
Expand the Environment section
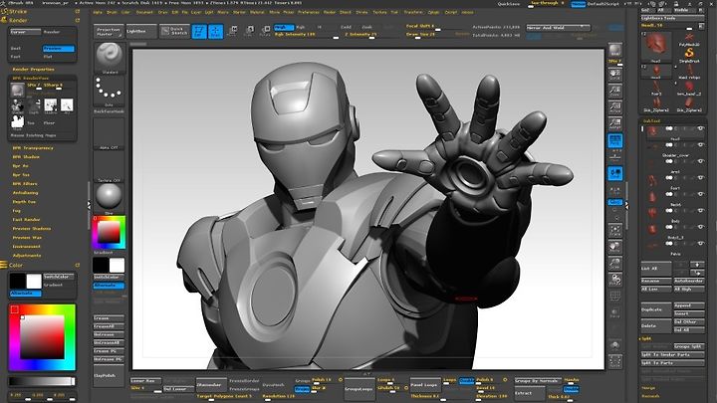tap(27, 247)
